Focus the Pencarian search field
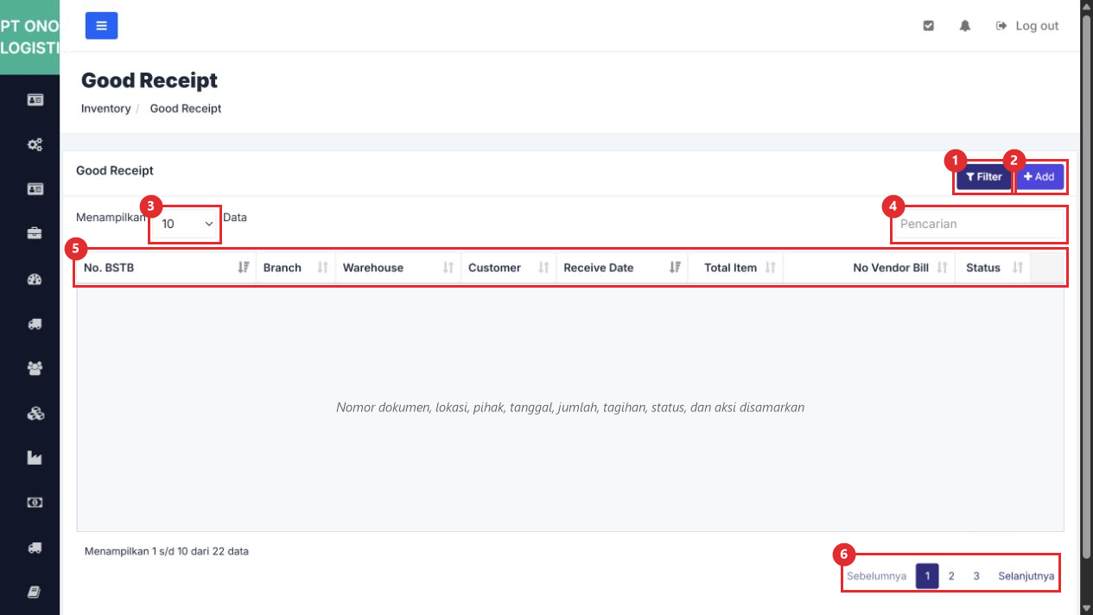Screen dimensions: 1093x615 [x=978, y=224]
